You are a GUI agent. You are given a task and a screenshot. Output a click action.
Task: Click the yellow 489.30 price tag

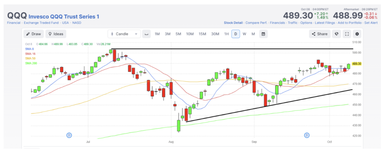357,64
